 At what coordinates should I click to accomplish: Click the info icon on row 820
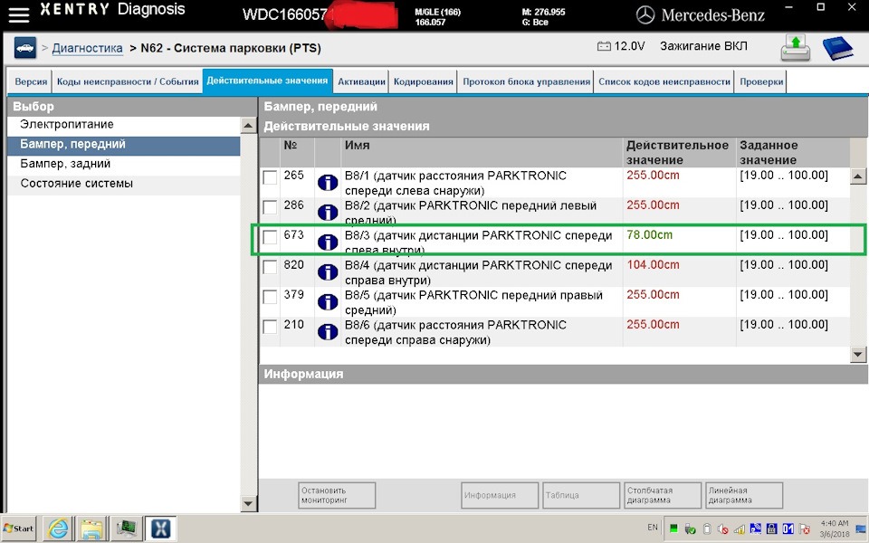[328, 272]
